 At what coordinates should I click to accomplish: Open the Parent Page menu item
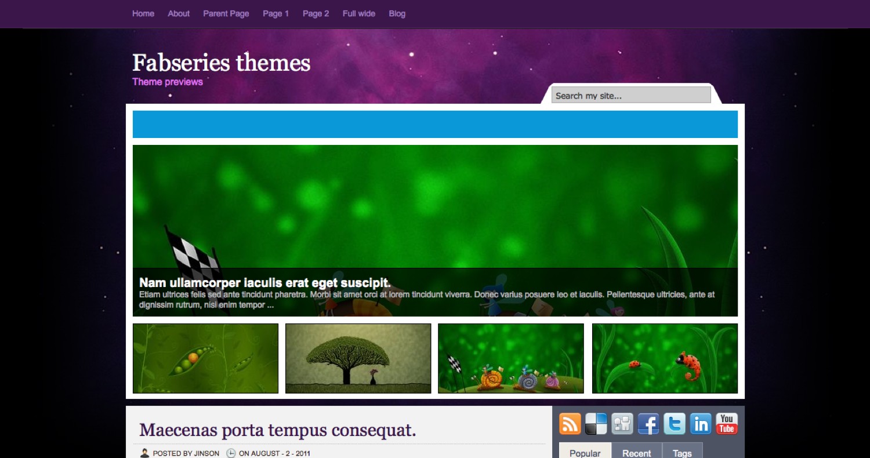pyautogui.click(x=226, y=13)
